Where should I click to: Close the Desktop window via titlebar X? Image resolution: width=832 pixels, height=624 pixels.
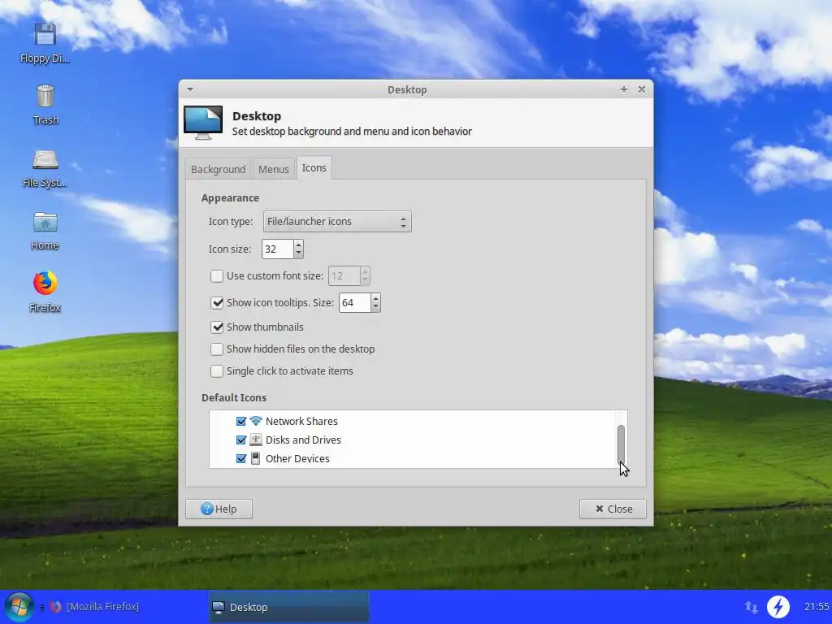(x=642, y=89)
